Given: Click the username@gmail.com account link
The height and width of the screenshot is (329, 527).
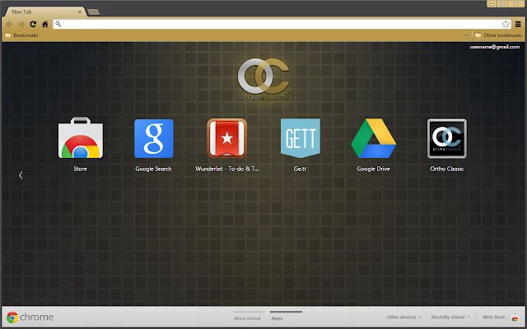Looking at the screenshot, I should (x=495, y=47).
